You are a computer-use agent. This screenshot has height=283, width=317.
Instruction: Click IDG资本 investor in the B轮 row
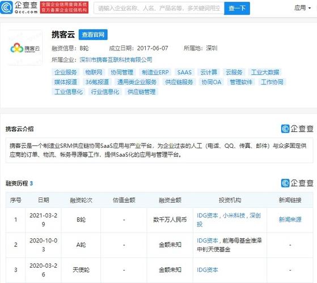[208, 216]
